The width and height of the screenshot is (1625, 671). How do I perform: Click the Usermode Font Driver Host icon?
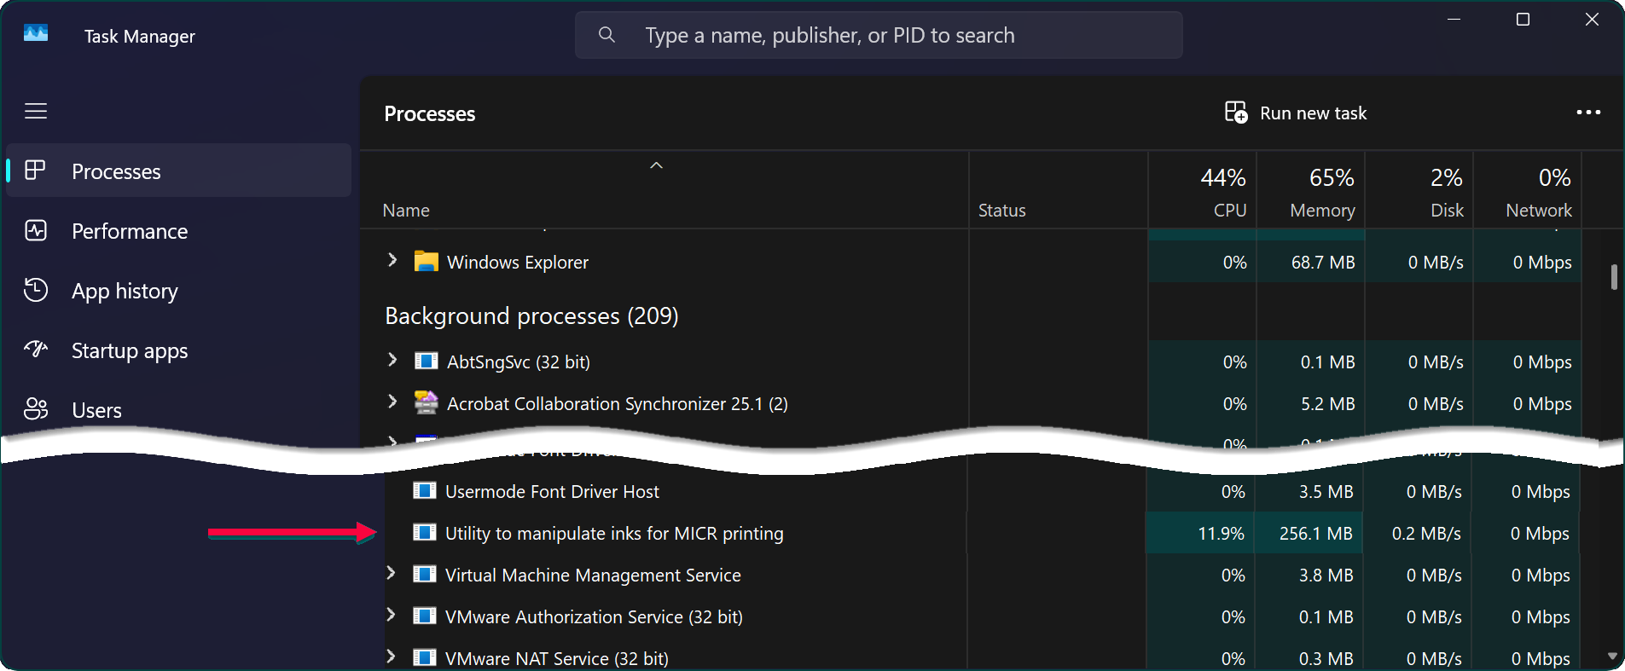424,491
